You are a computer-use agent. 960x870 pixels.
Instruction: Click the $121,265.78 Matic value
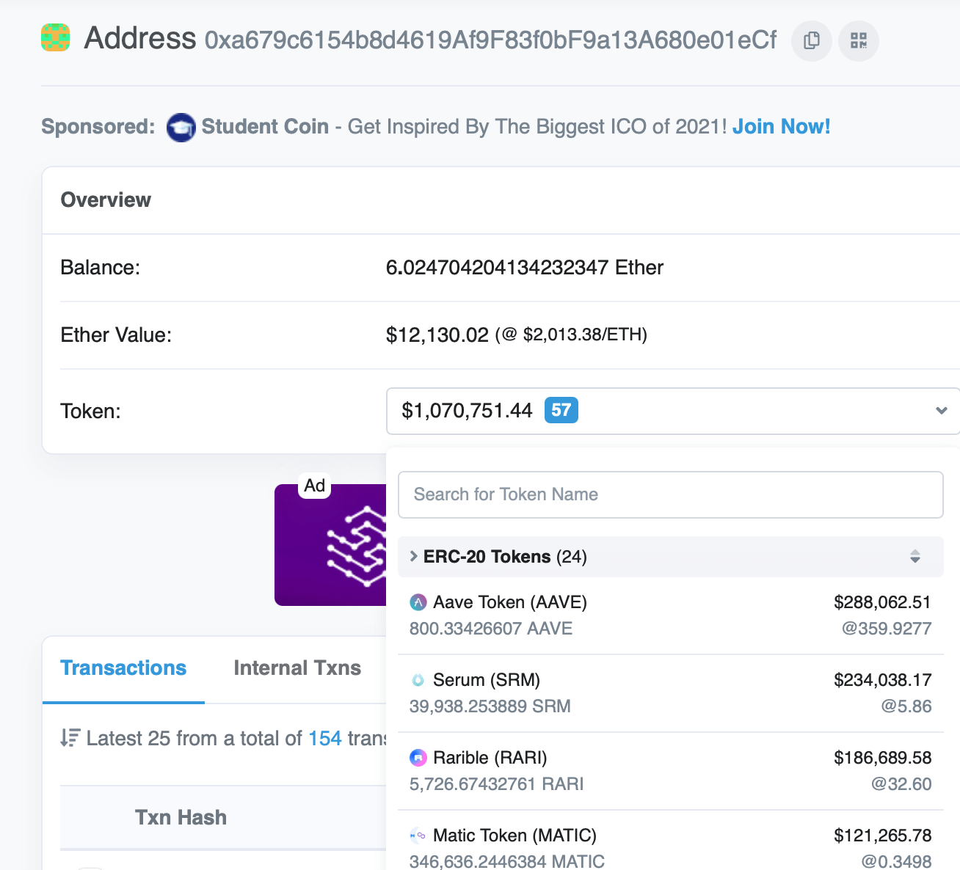click(x=882, y=836)
